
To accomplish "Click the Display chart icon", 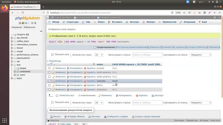I will (105, 117).
